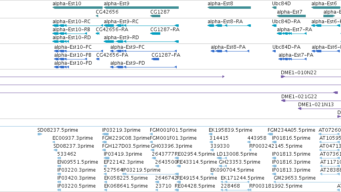Select EST FGM001F01.3prime
This screenshot has height=192, width=341.
pyautogui.click(x=151, y=142)
